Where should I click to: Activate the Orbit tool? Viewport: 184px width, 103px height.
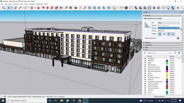pyautogui.click(x=76, y=8)
